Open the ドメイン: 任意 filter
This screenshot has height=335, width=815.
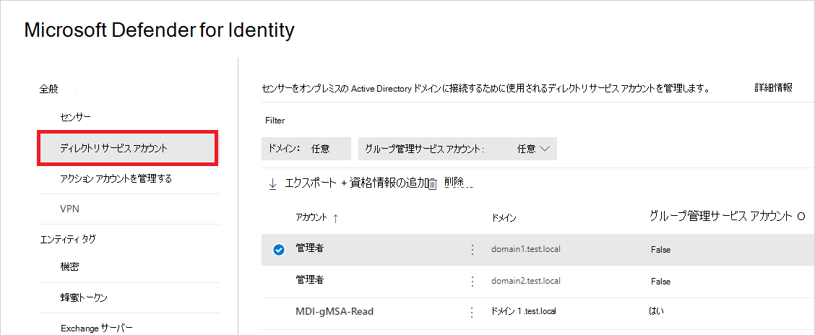coord(306,149)
